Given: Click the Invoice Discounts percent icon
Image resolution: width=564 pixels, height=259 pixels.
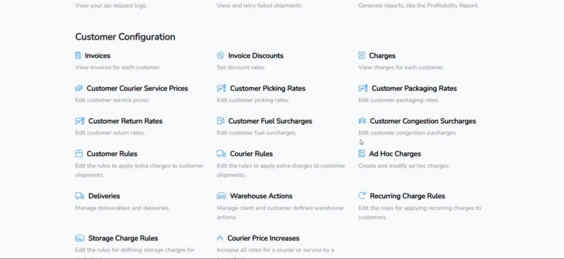Looking at the screenshot, I should click(220, 55).
